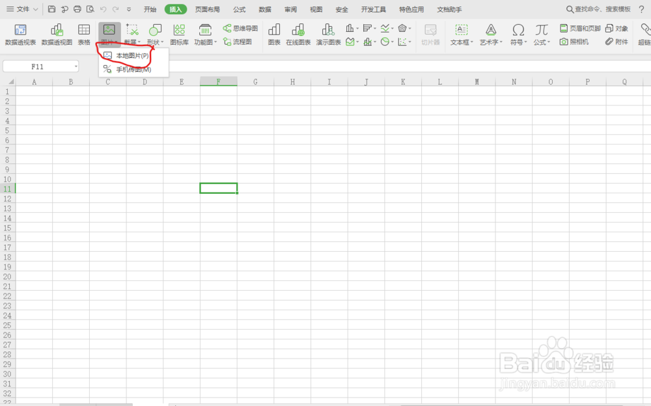Image resolution: width=651 pixels, height=406 pixels.
Task: Switch to the 安全 tab
Action: tap(342, 9)
